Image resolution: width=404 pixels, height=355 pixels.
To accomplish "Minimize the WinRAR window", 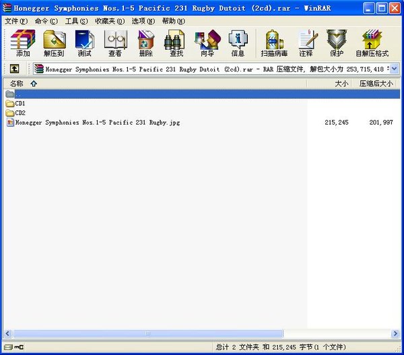I will pyautogui.click(x=368, y=8).
